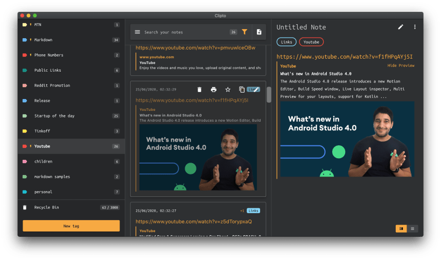Click the 25/06/2020, 02:32:29 timestamp
Viewport: 441px width, 260px height.
tap(156, 89)
